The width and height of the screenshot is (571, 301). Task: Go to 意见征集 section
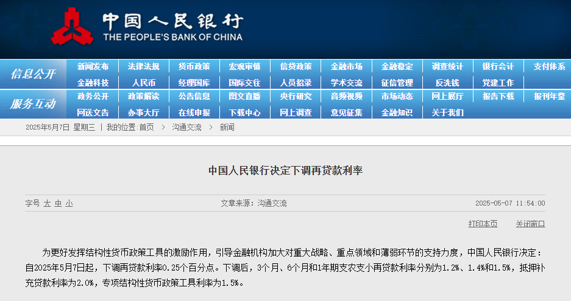[346, 112]
